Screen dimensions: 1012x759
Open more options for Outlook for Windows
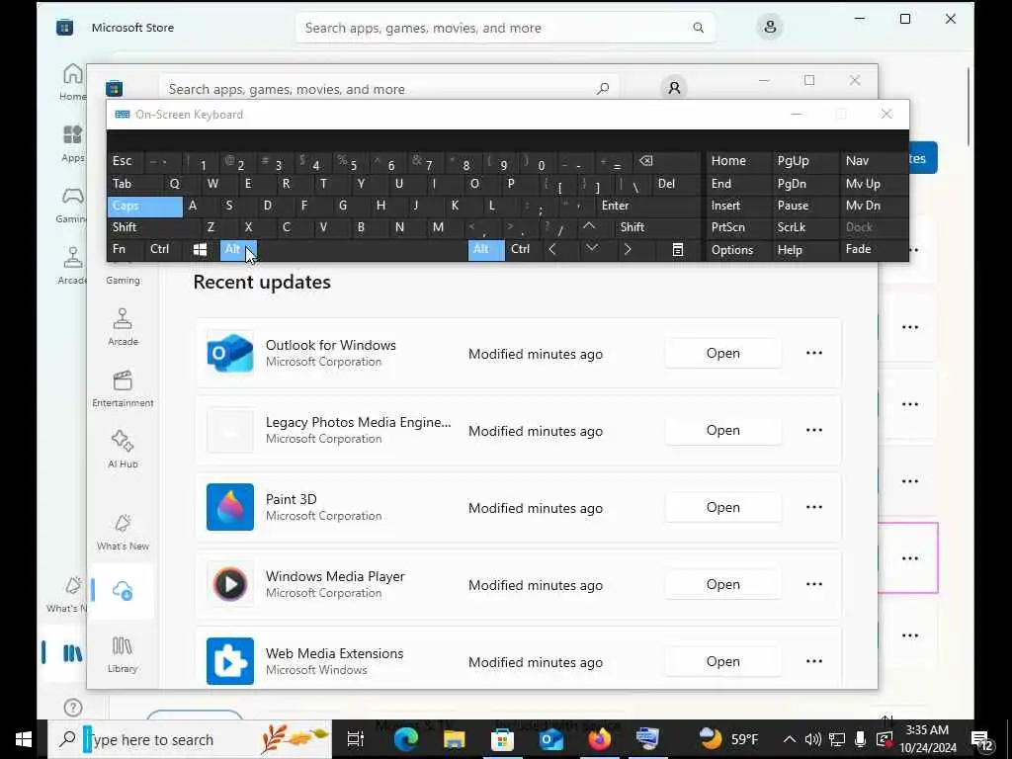[814, 353]
